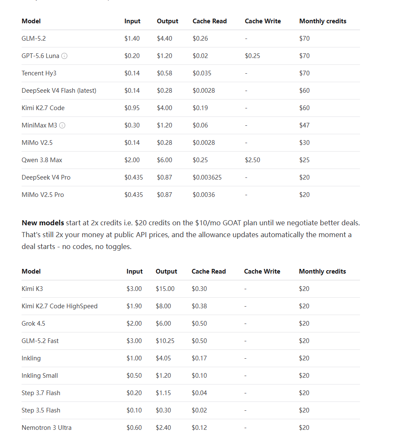This screenshot has height=440, width=404.
Task: Click the Step 3.7 Flash row label
Action: pos(41,393)
